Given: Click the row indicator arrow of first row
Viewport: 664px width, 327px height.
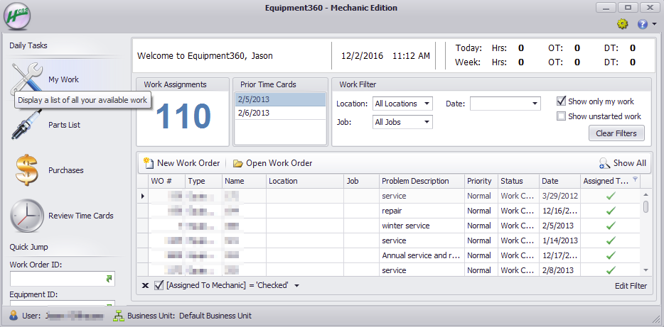Looking at the screenshot, I should [143, 196].
